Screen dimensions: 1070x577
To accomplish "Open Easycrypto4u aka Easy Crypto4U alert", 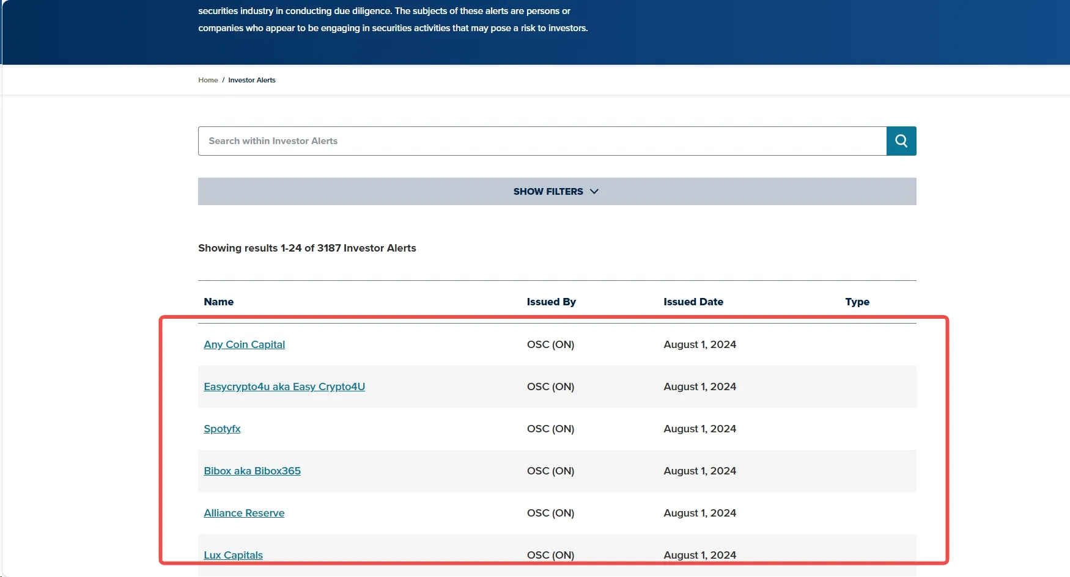I will (x=284, y=386).
